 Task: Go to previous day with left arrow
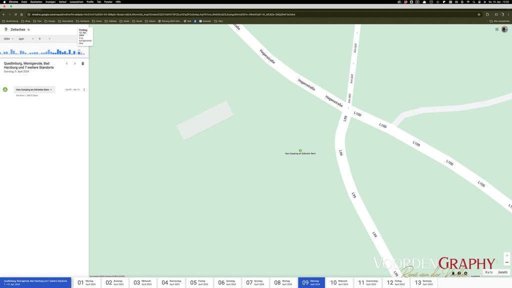click(x=67, y=63)
